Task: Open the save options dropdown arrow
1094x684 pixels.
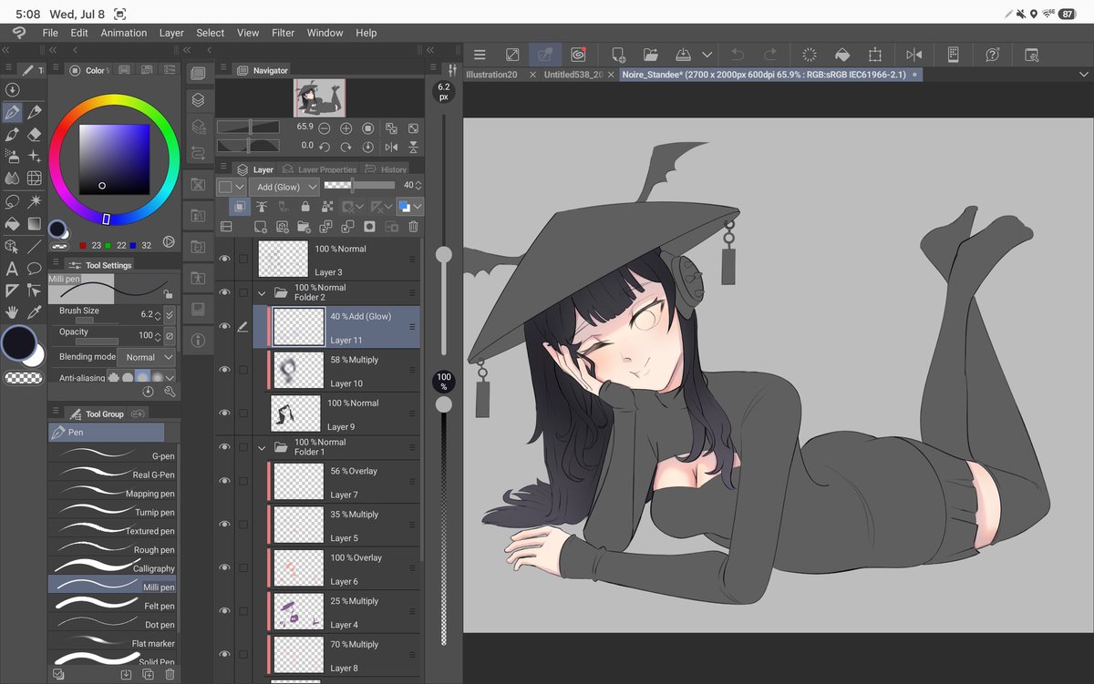Action: click(x=707, y=55)
